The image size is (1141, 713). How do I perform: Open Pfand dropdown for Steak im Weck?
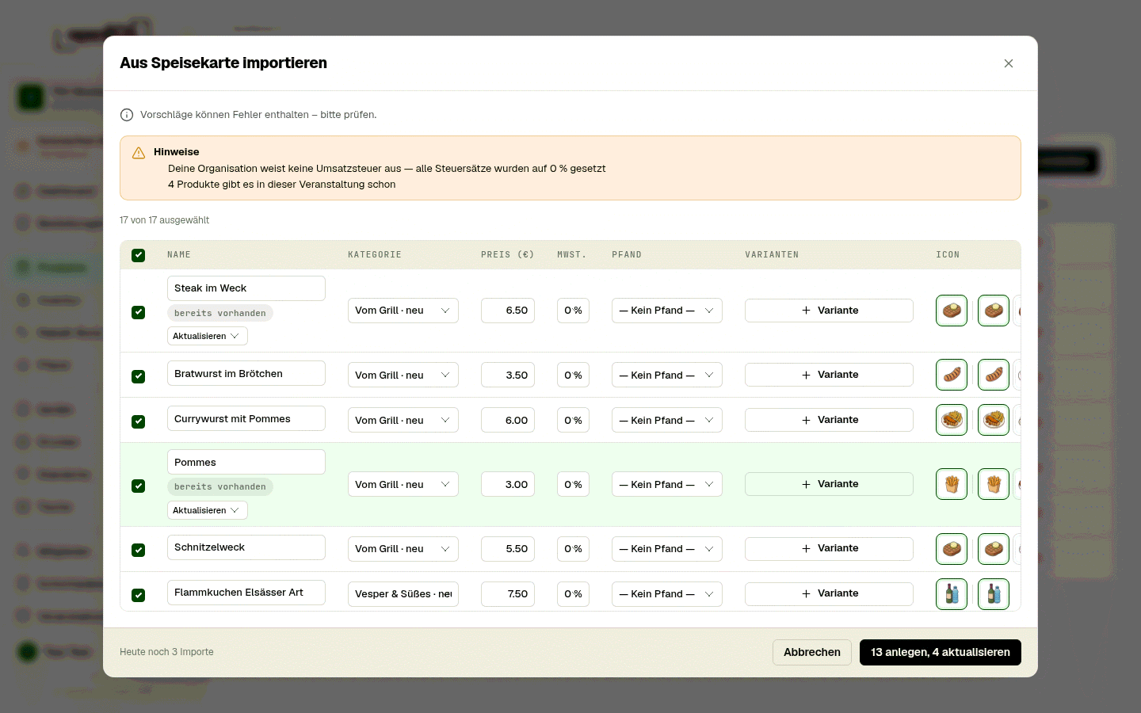click(x=667, y=311)
